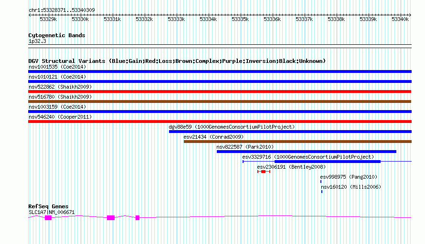Click the DGV Structural Variants track title
Viewport: 425px width, 244px height.
[x=177, y=61]
